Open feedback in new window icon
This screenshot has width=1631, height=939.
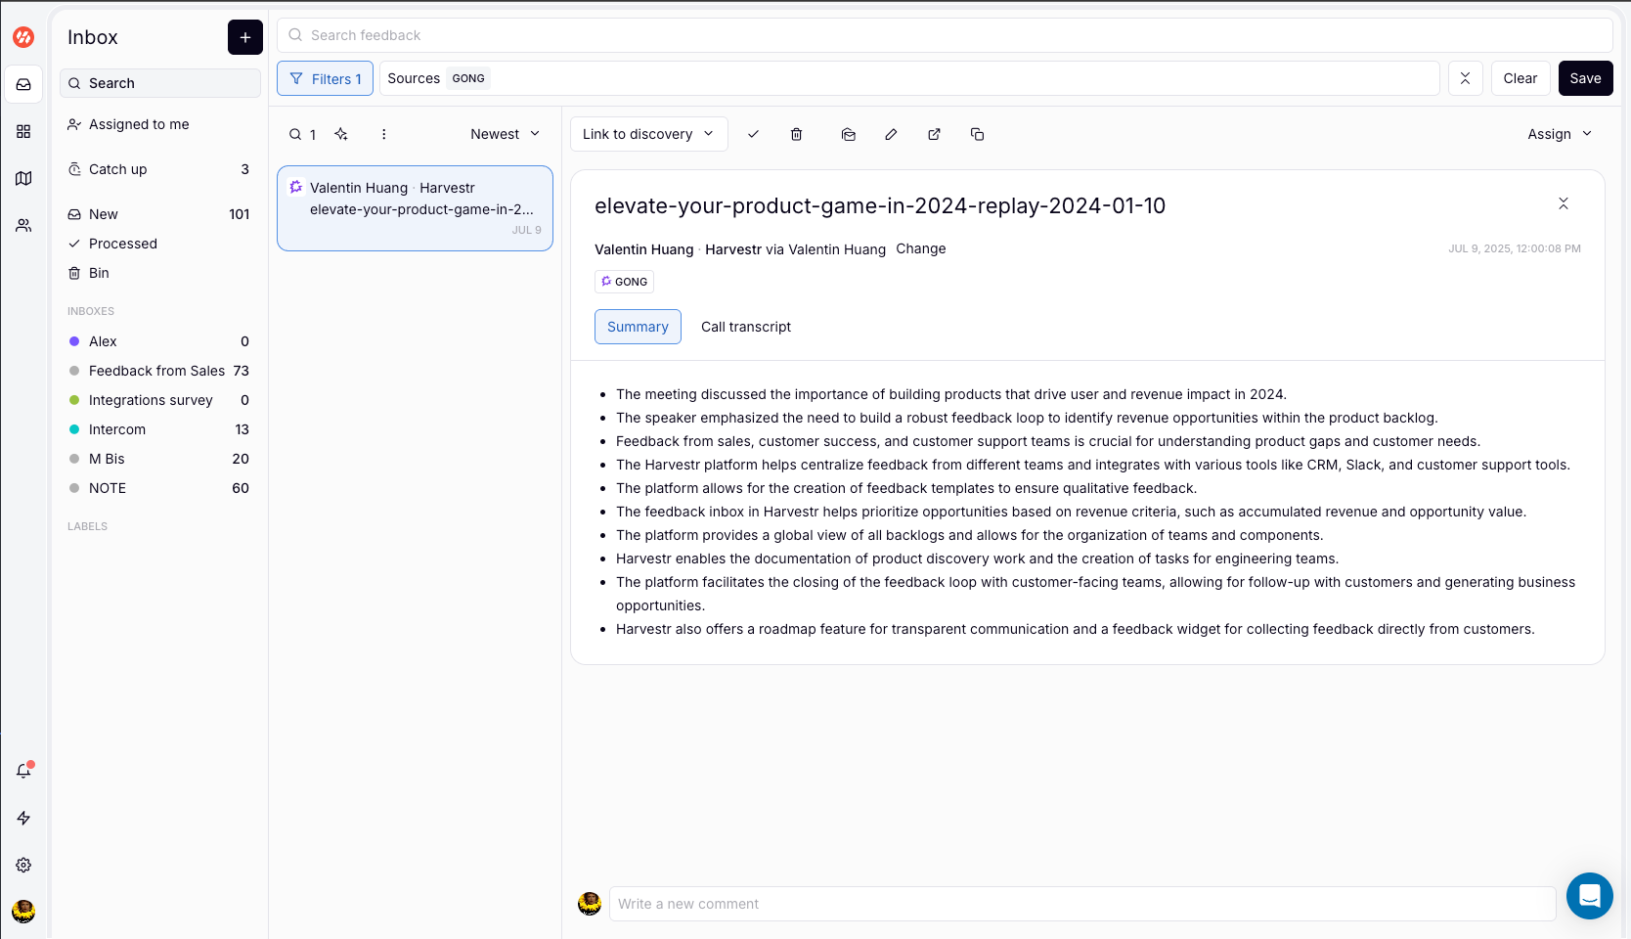tap(934, 134)
